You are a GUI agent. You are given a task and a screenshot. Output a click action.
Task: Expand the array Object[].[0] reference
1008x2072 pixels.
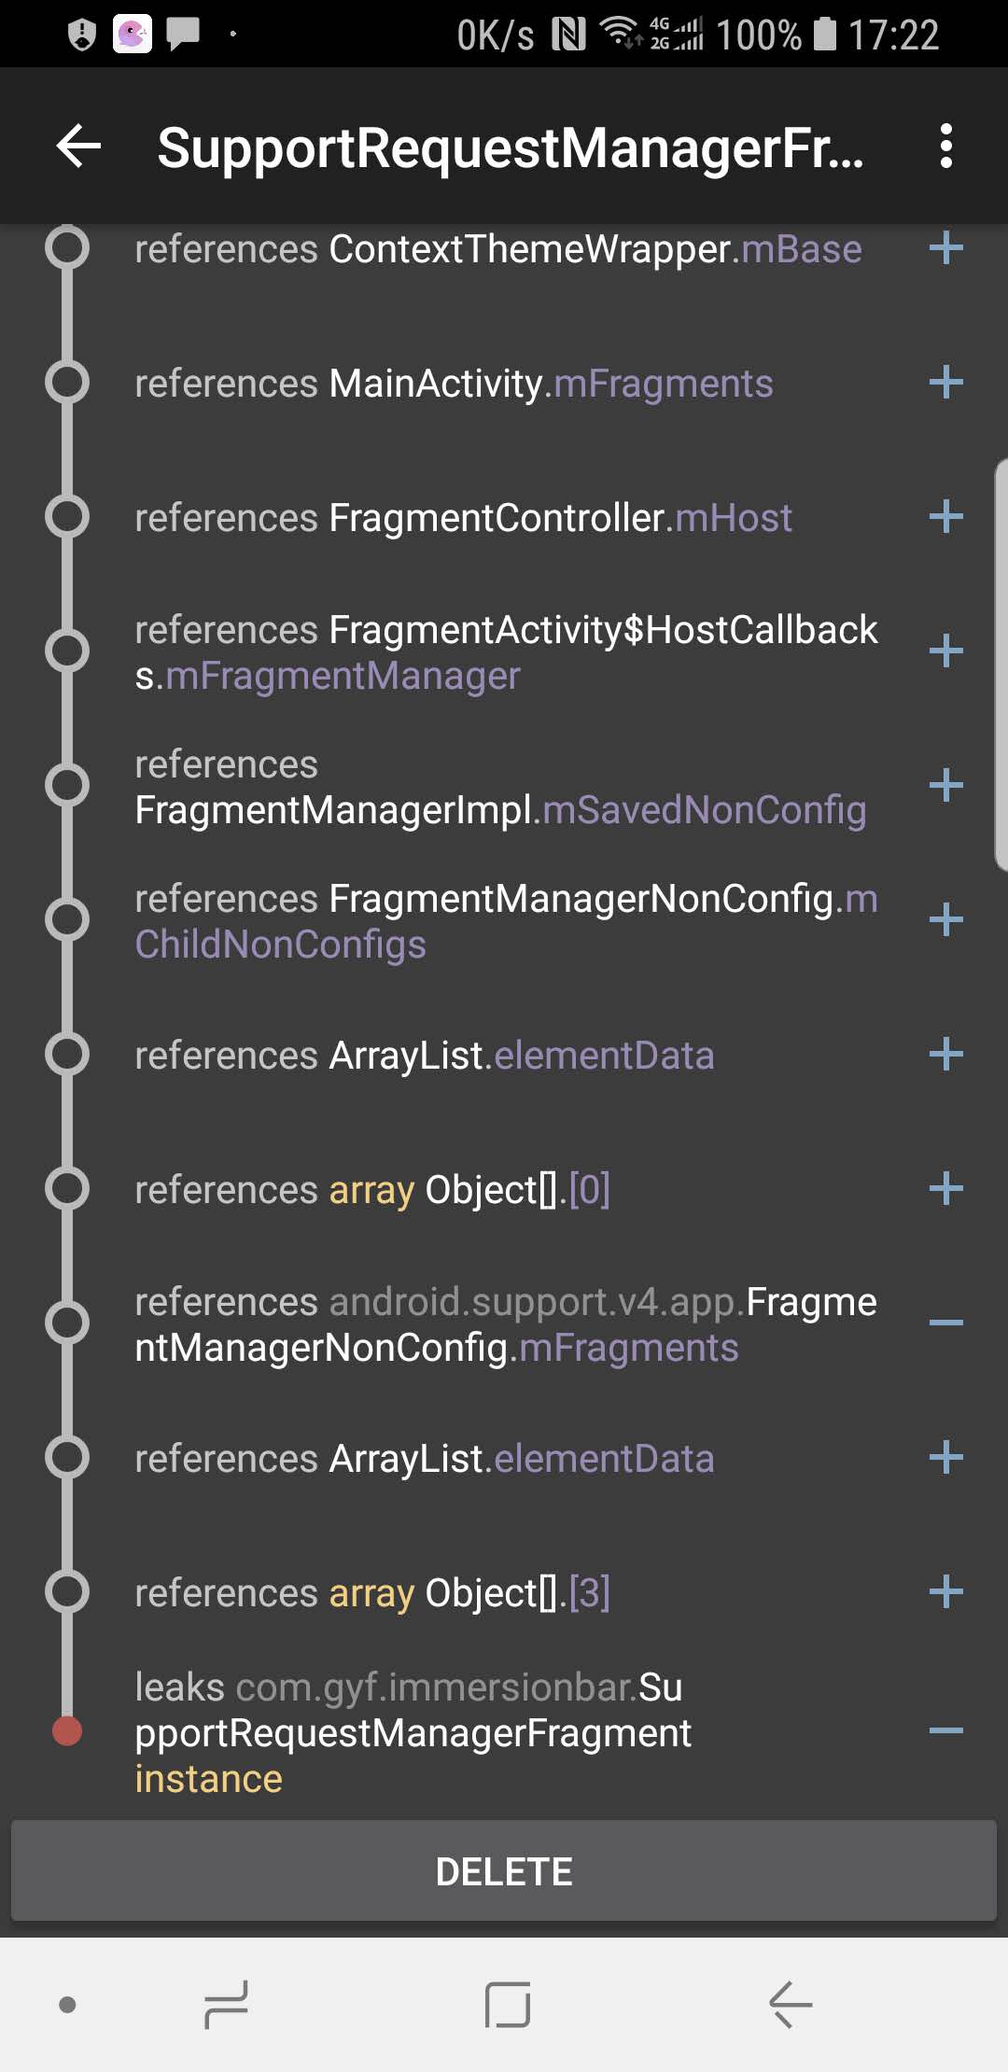coord(945,1189)
